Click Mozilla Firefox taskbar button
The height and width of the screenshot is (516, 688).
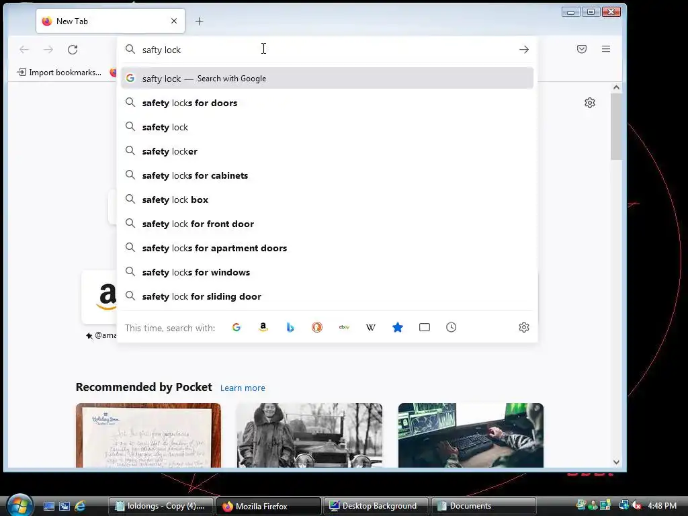click(269, 506)
